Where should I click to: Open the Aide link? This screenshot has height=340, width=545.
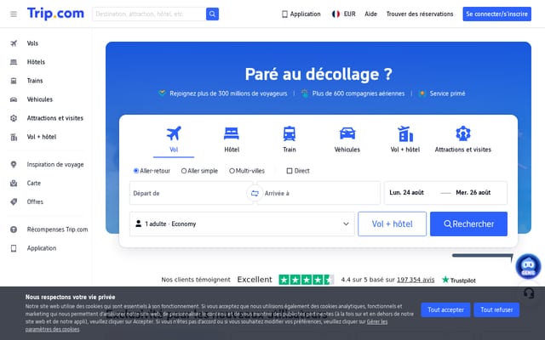(371, 14)
